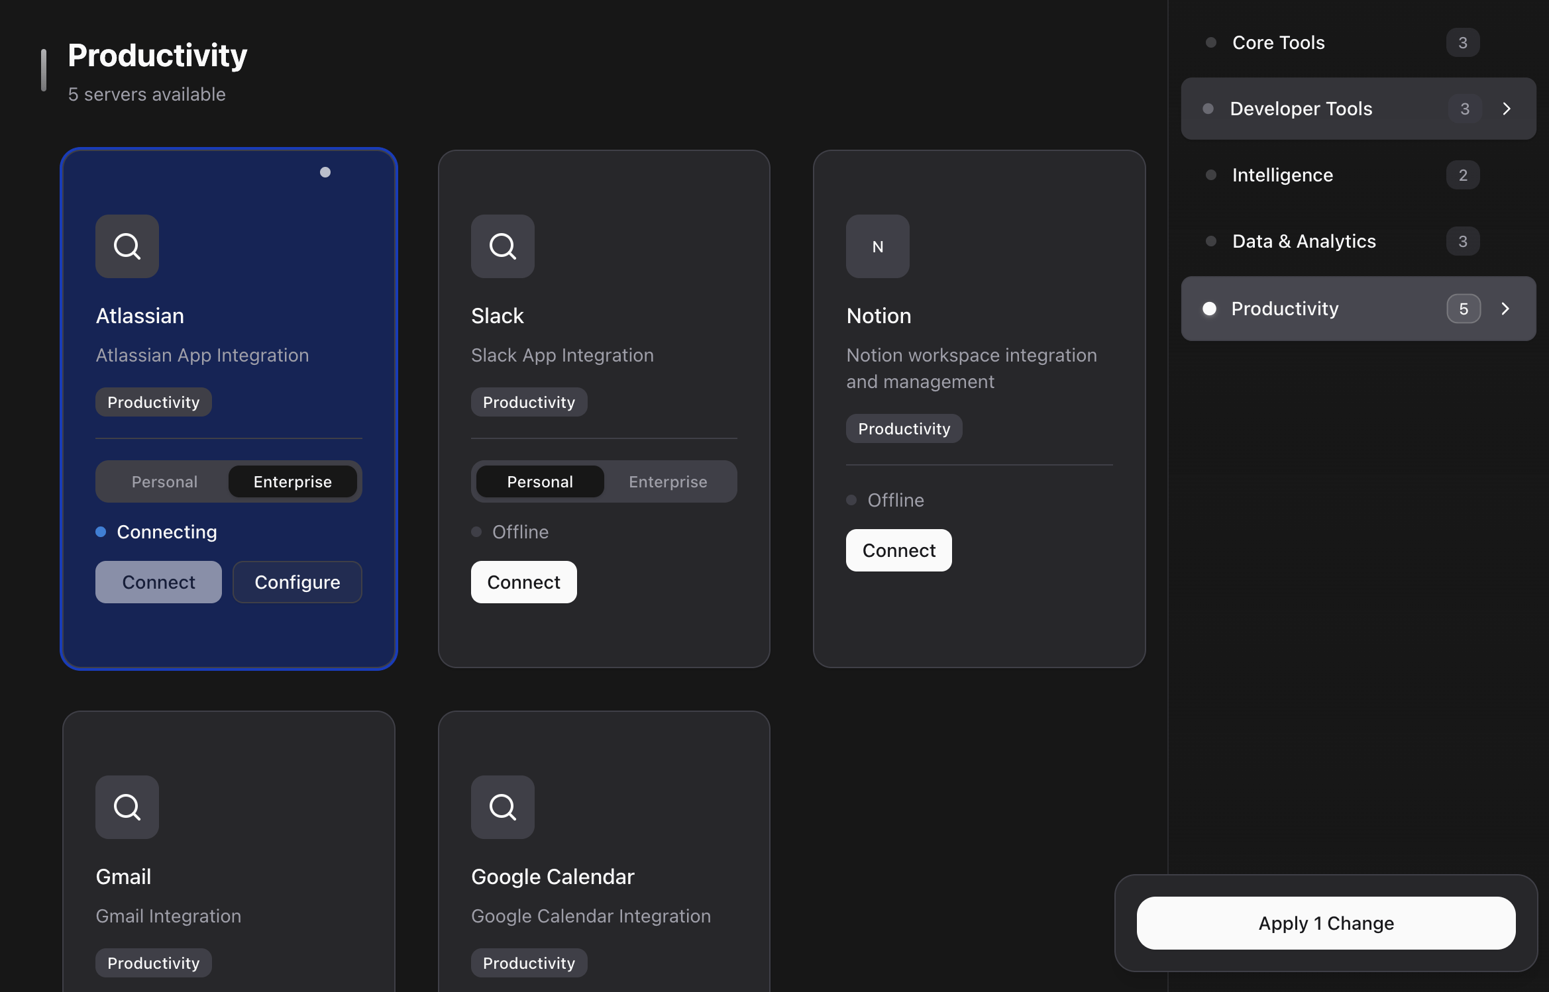
Task: Select Personal mode on Slack card
Action: tap(540, 481)
